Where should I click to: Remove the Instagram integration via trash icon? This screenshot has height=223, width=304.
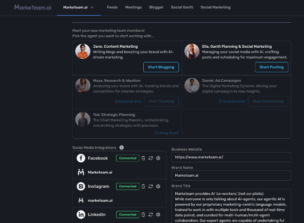click(x=143, y=186)
